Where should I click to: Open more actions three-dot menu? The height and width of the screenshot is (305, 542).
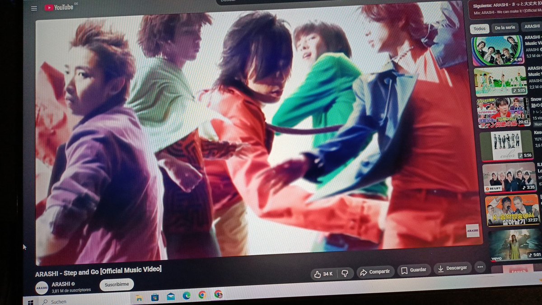pyautogui.click(x=480, y=267)
